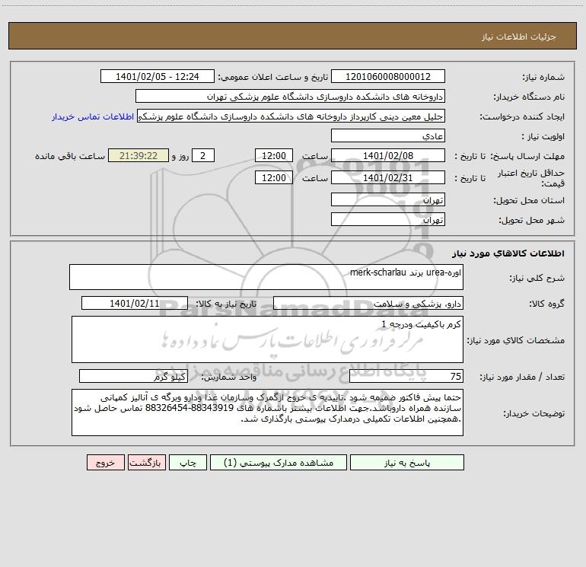Click the time field next to 1401/02/31

273,177
